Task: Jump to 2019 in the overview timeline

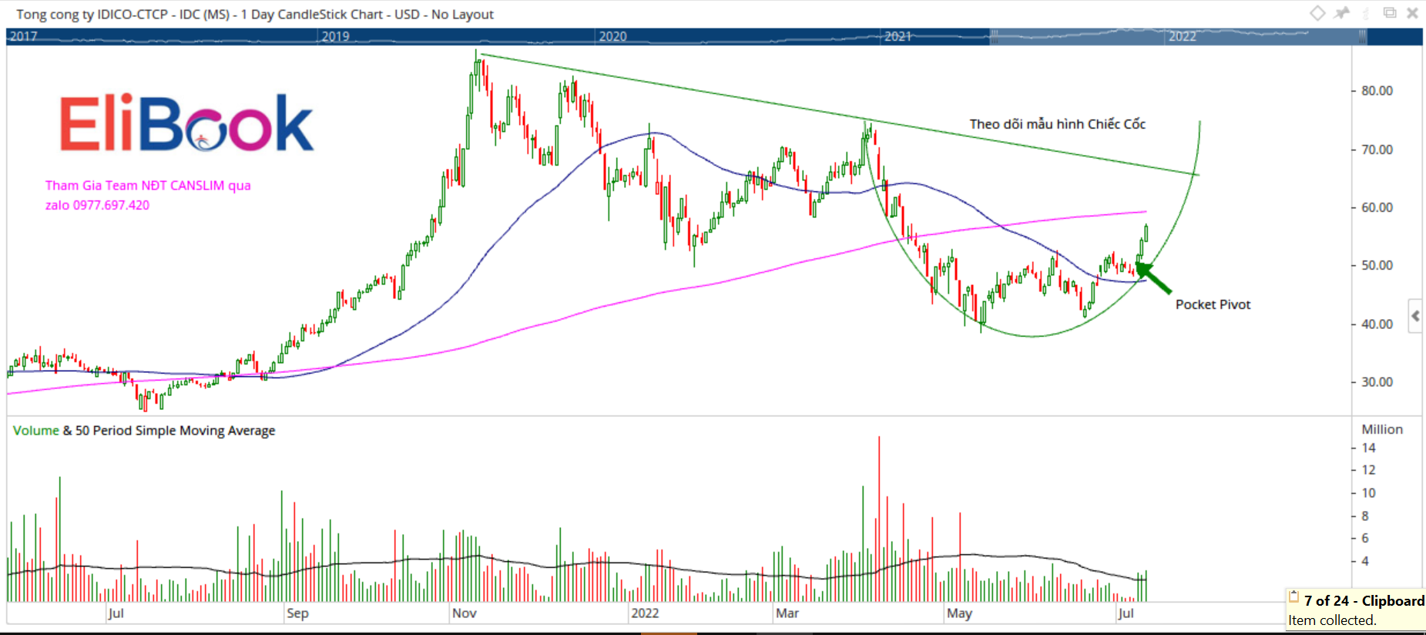Action: pyautogui.click(x=335, y=36)
